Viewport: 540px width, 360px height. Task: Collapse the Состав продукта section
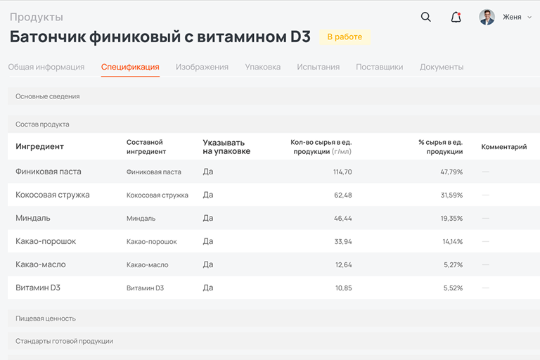(x=42, y=124)
